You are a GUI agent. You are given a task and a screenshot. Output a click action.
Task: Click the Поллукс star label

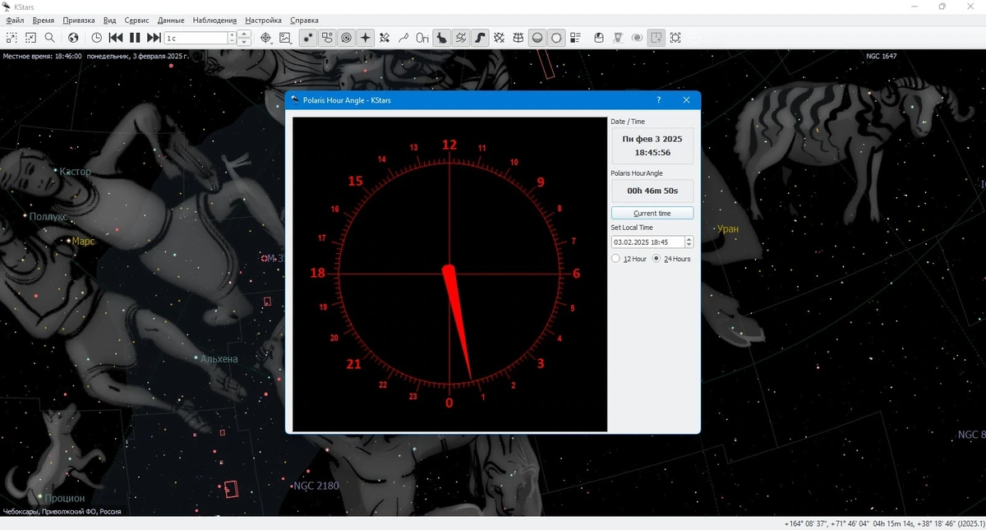click(48, 217)
